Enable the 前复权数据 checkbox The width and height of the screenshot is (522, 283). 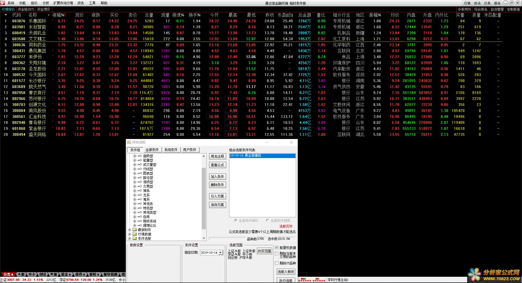coord(277,248)
